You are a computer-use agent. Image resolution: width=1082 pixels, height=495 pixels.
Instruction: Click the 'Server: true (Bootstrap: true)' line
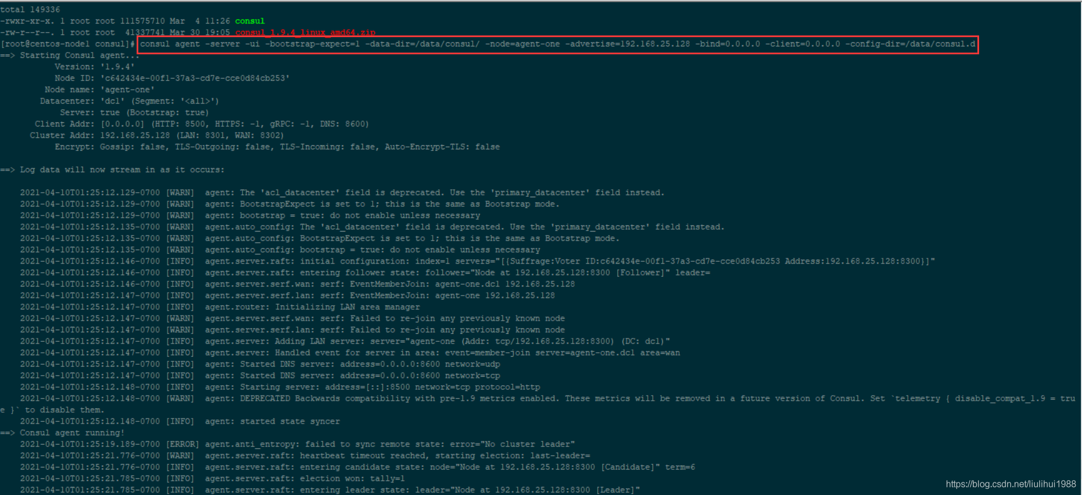[134, 113]
